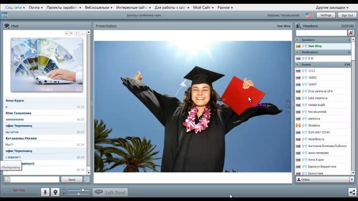Focus the Members search field
The width and height of the screenshot is (358, 201).
(x=322, y=33)
